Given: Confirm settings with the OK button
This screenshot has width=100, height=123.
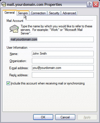Looking at the screenshot, I should (43, 117).
